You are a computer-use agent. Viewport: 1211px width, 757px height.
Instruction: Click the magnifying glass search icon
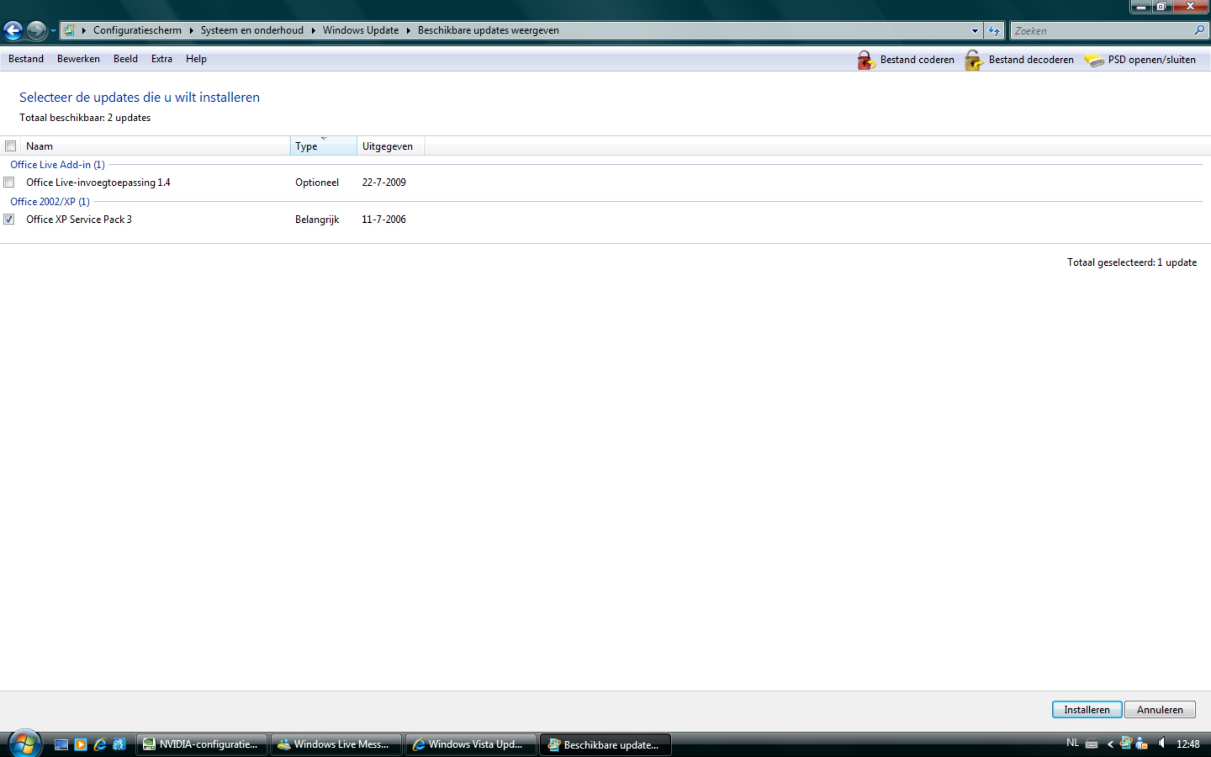coord(1199,30)
